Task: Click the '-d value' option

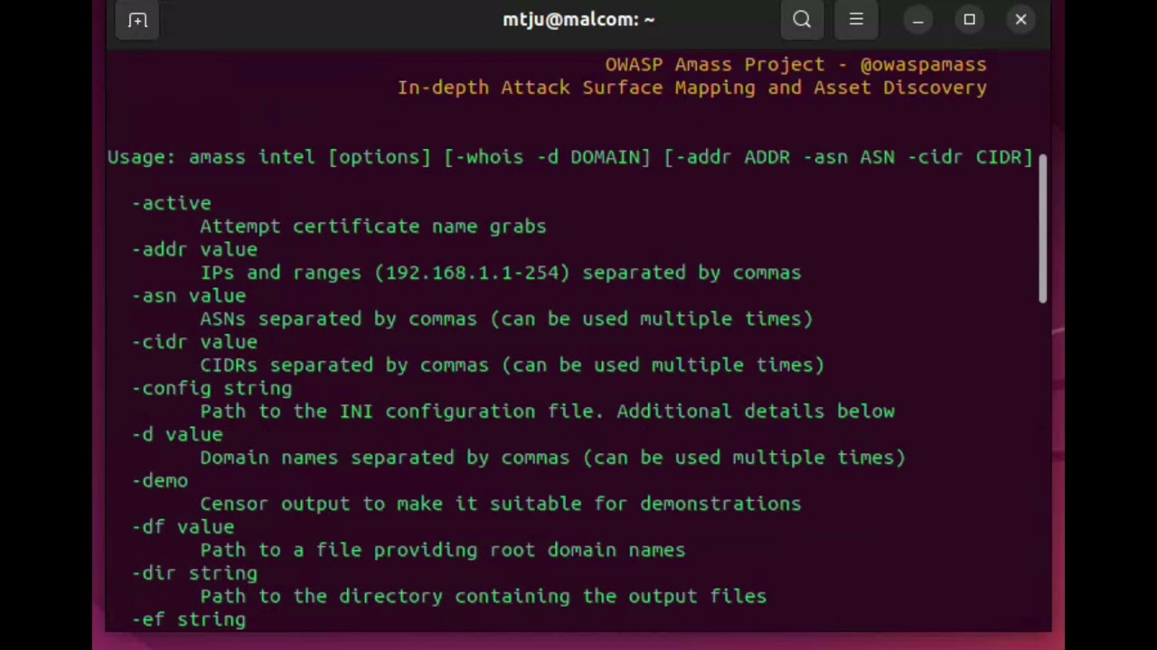Action: pyautogui.click(x=177, y=434)
